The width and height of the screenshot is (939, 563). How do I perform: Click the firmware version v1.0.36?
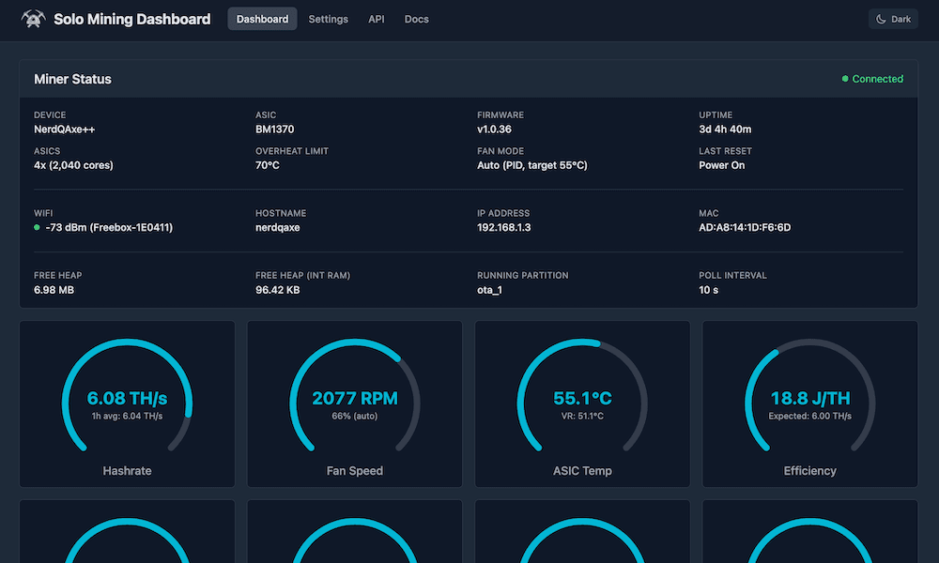click(495, 129)
